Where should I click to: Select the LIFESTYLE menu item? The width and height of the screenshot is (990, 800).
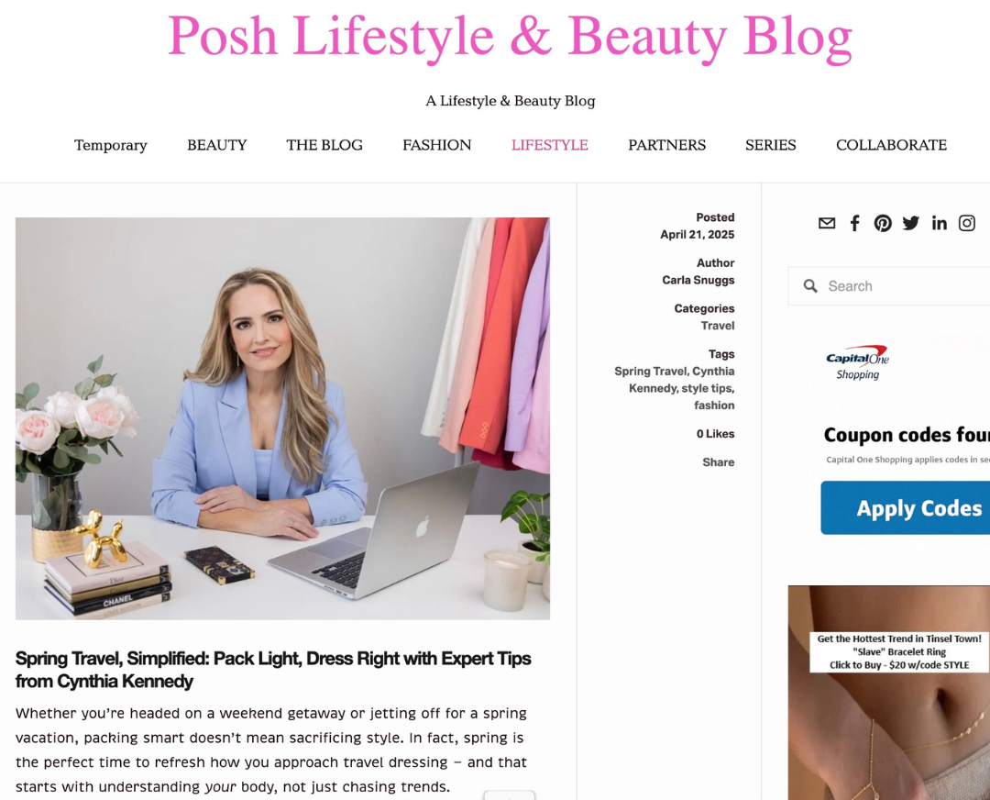(x=549, y=145)
